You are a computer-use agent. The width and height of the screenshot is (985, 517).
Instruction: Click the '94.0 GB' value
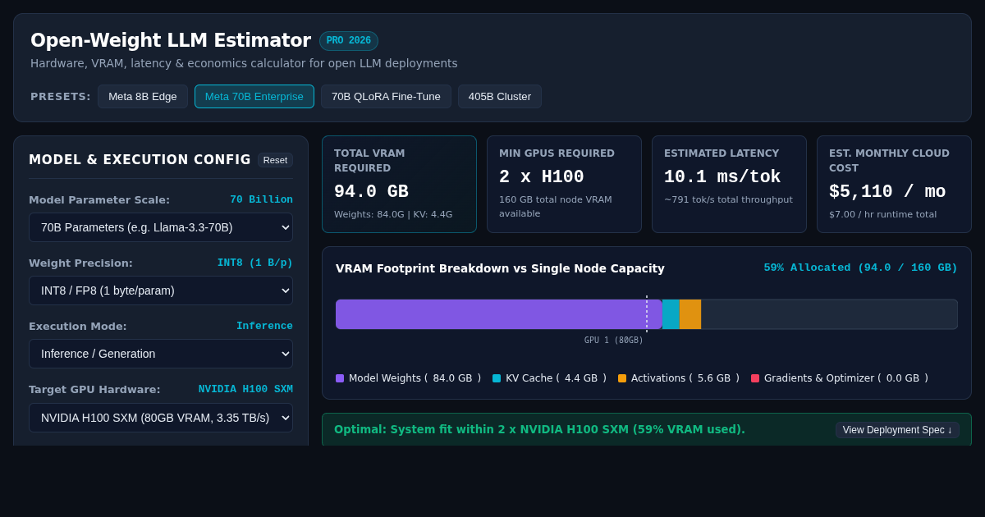coord(371,192)
